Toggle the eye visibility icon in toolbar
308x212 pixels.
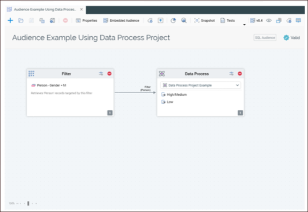tap(269, 20)
